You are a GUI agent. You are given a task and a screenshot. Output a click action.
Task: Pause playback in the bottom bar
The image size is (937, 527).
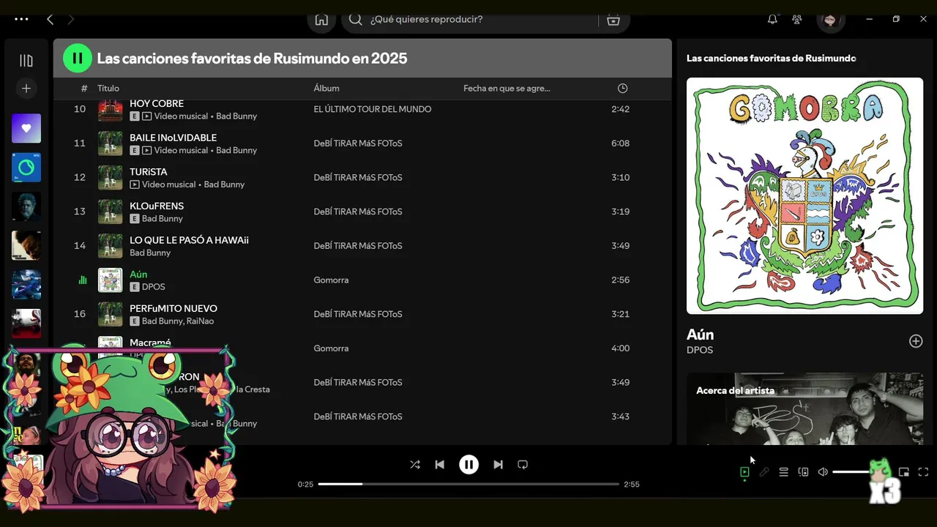click(468, 465)
